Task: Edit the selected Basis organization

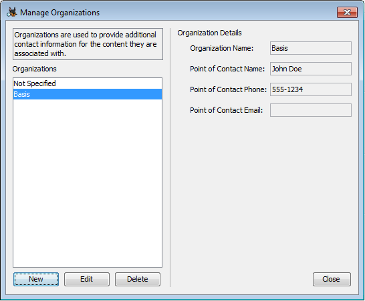Action: [x=87, y=279]
